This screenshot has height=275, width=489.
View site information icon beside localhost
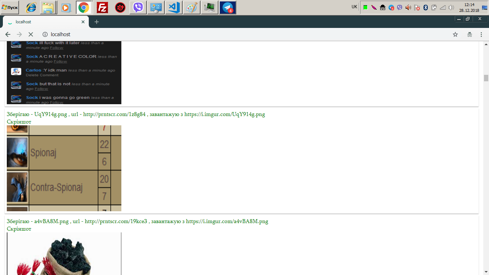coord(45,34)
